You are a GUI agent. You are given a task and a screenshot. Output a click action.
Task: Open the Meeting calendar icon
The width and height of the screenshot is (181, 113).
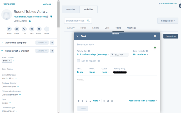point(39,29)
